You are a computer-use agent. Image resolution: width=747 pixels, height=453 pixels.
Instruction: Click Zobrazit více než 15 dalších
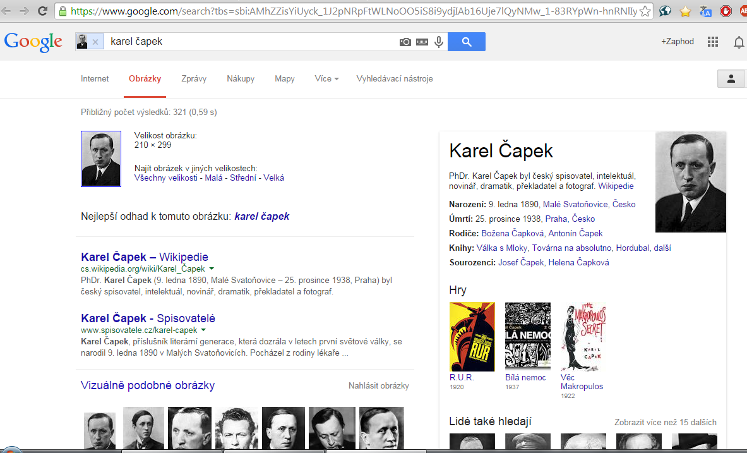click(x=666, y=423)
